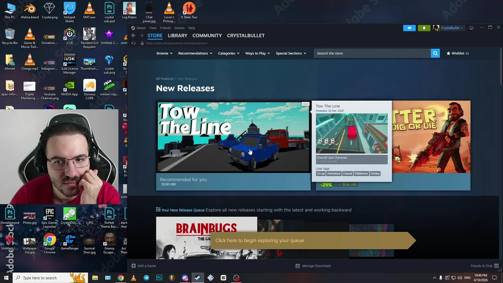The width and height of the screenshot is (503, 283).
Task: Click the Friends & Chat label
Action: point(481,266)
